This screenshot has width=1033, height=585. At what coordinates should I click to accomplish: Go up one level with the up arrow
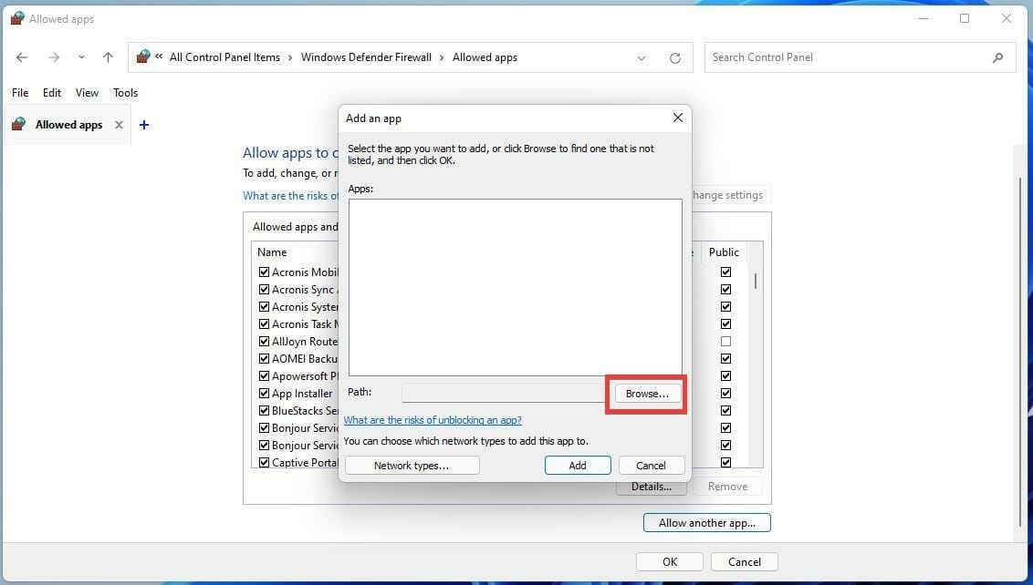108,58
